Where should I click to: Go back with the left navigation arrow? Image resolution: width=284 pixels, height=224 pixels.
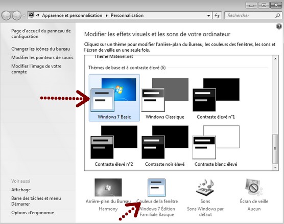pyautogui.click(x=6, y=16)
